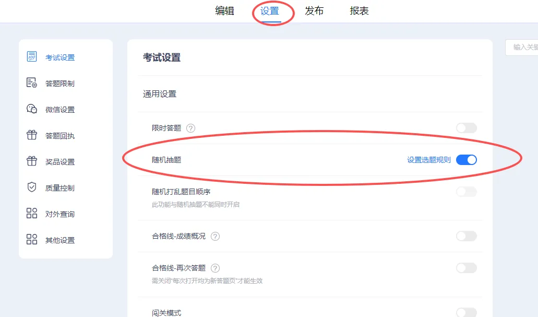The image size is (538, 317).
Task: Select the 其他设置 grid icon
Action: [x=31, y=239]
